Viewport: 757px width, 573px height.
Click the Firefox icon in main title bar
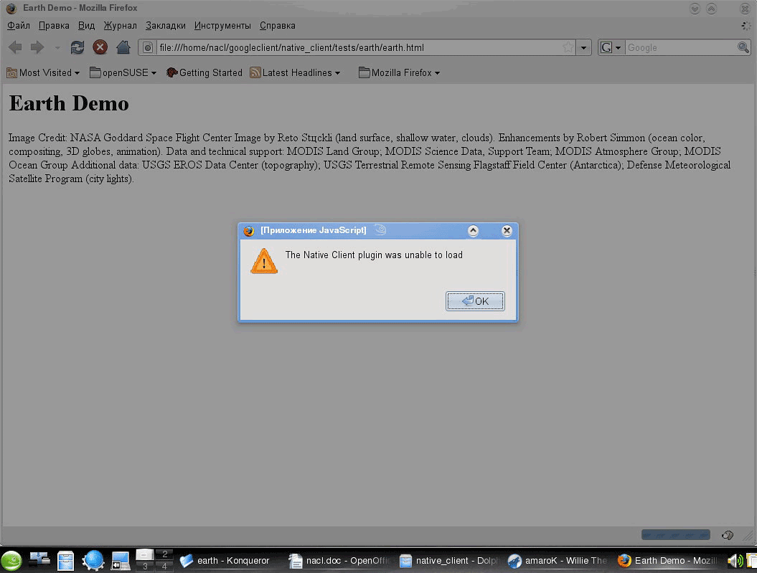coord(11,8)
